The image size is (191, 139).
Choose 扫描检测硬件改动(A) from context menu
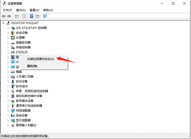pyautogui.click(x=41, y=59)
